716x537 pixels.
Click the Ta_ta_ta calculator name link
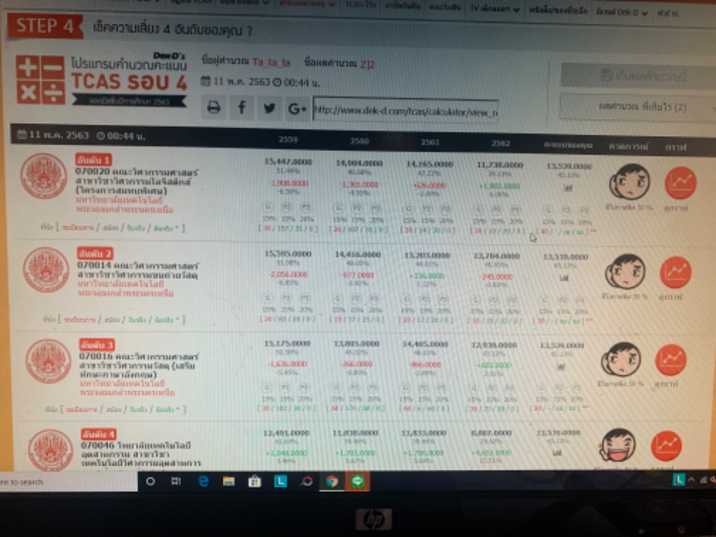tap(271, 63)
